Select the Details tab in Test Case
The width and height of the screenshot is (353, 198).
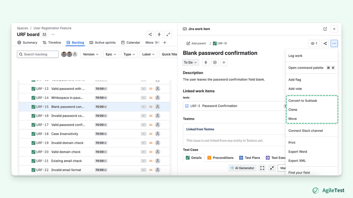(x=194, y=158)
